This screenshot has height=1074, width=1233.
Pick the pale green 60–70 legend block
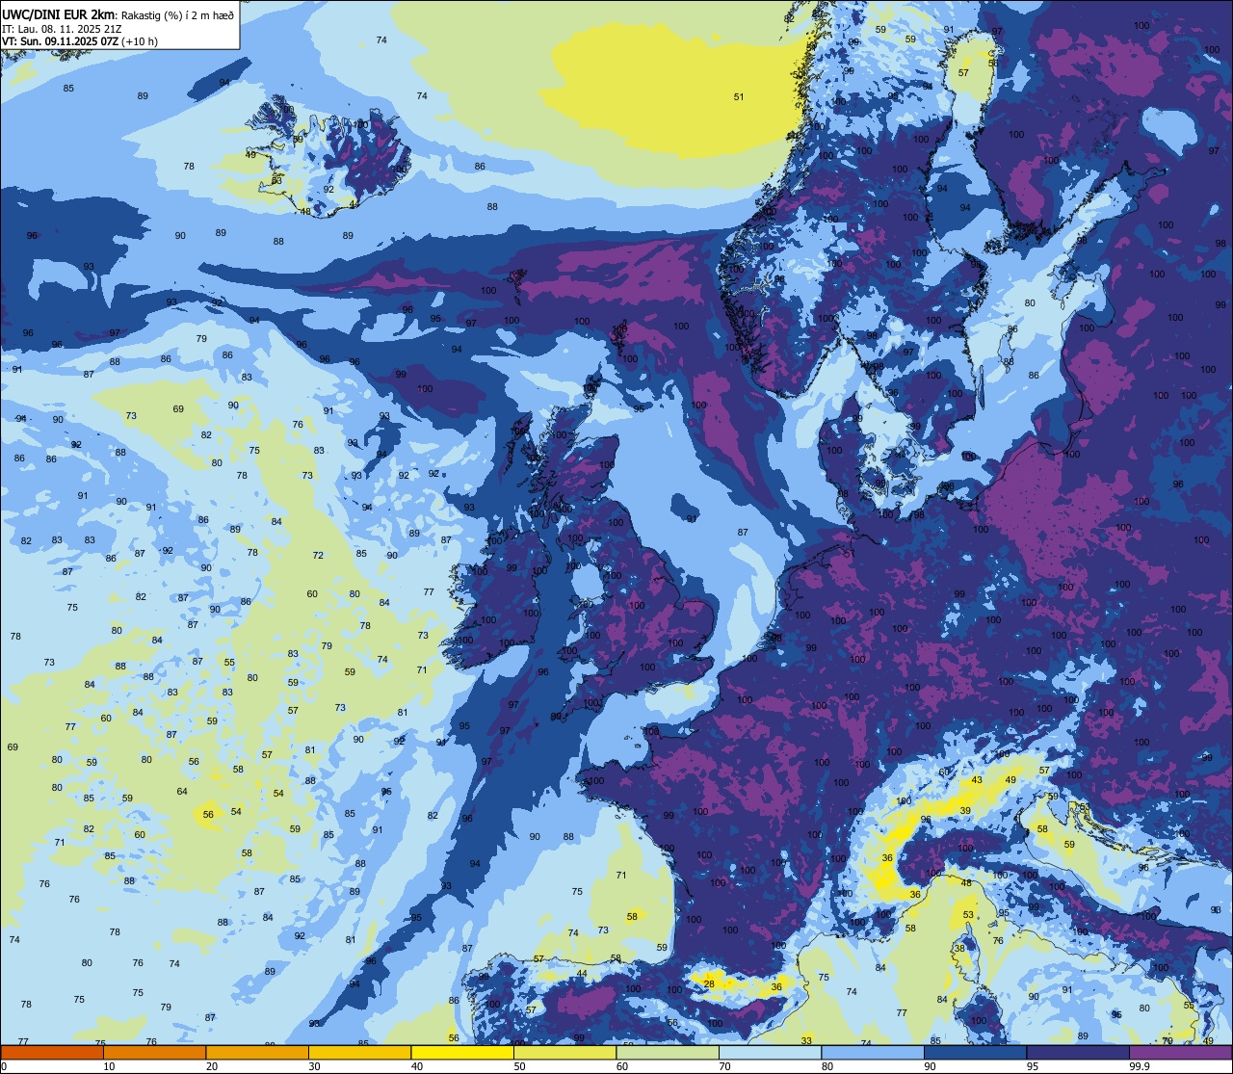tap(668, 1052)
